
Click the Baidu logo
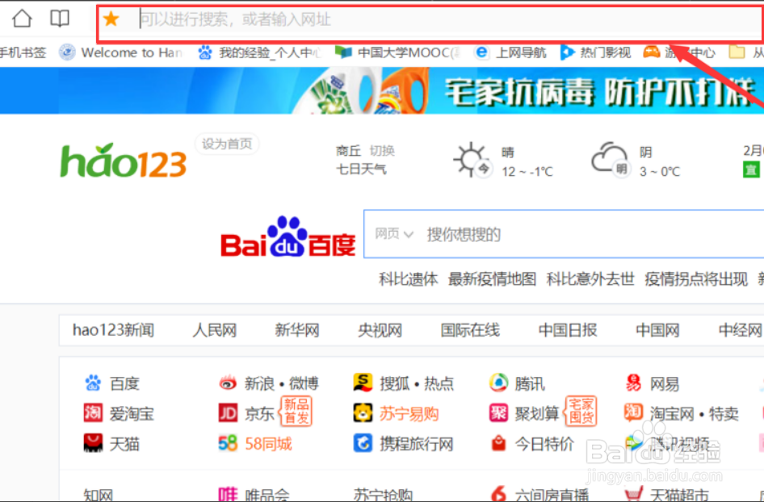click(x=288, y=237)
